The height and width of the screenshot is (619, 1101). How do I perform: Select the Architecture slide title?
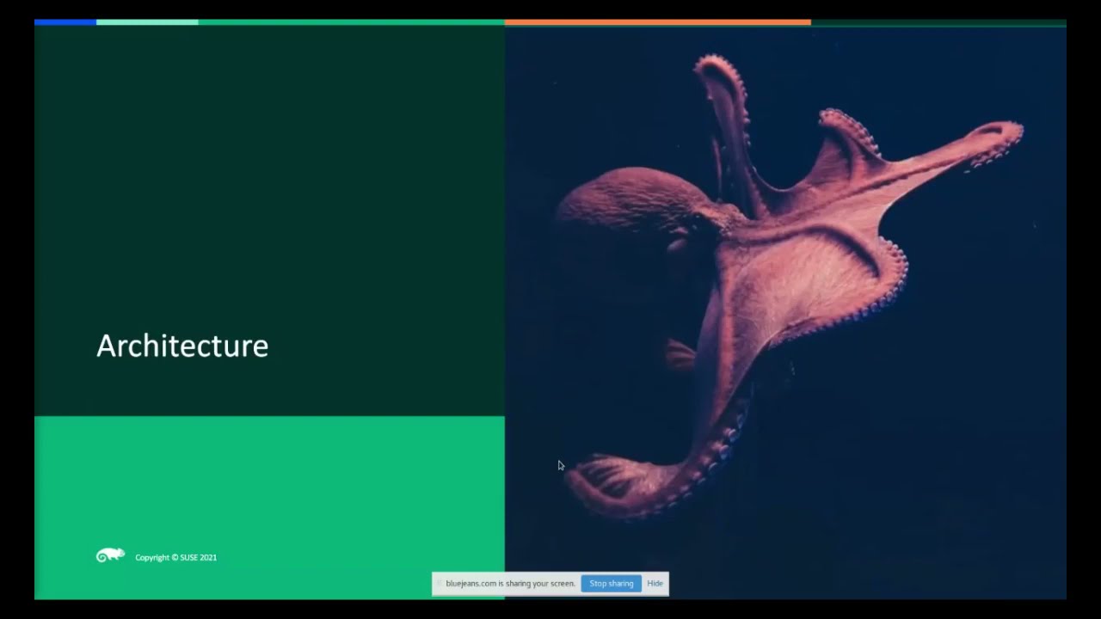(x=182, y=346)
